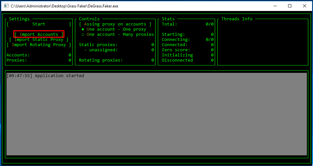Run Assing proxy on accounts
Viewport: 313px width, 166px height.
coord(115,24)
